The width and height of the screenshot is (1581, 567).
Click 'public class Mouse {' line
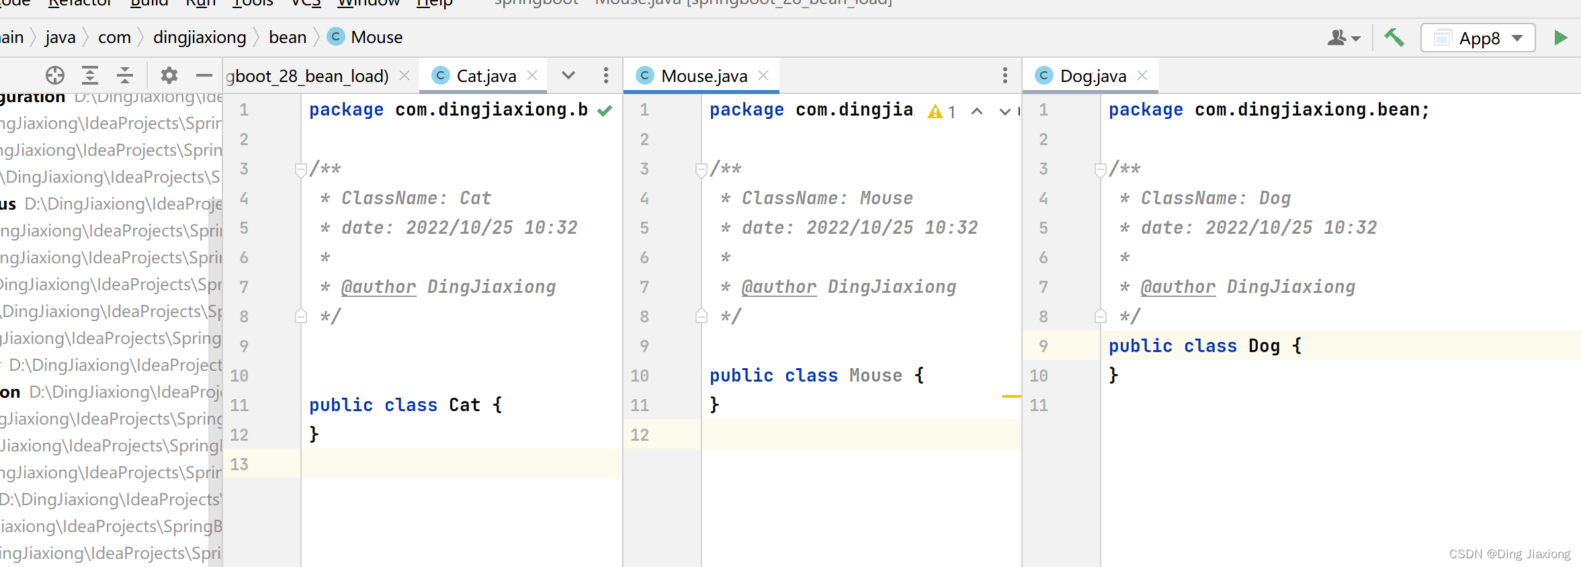816,376
